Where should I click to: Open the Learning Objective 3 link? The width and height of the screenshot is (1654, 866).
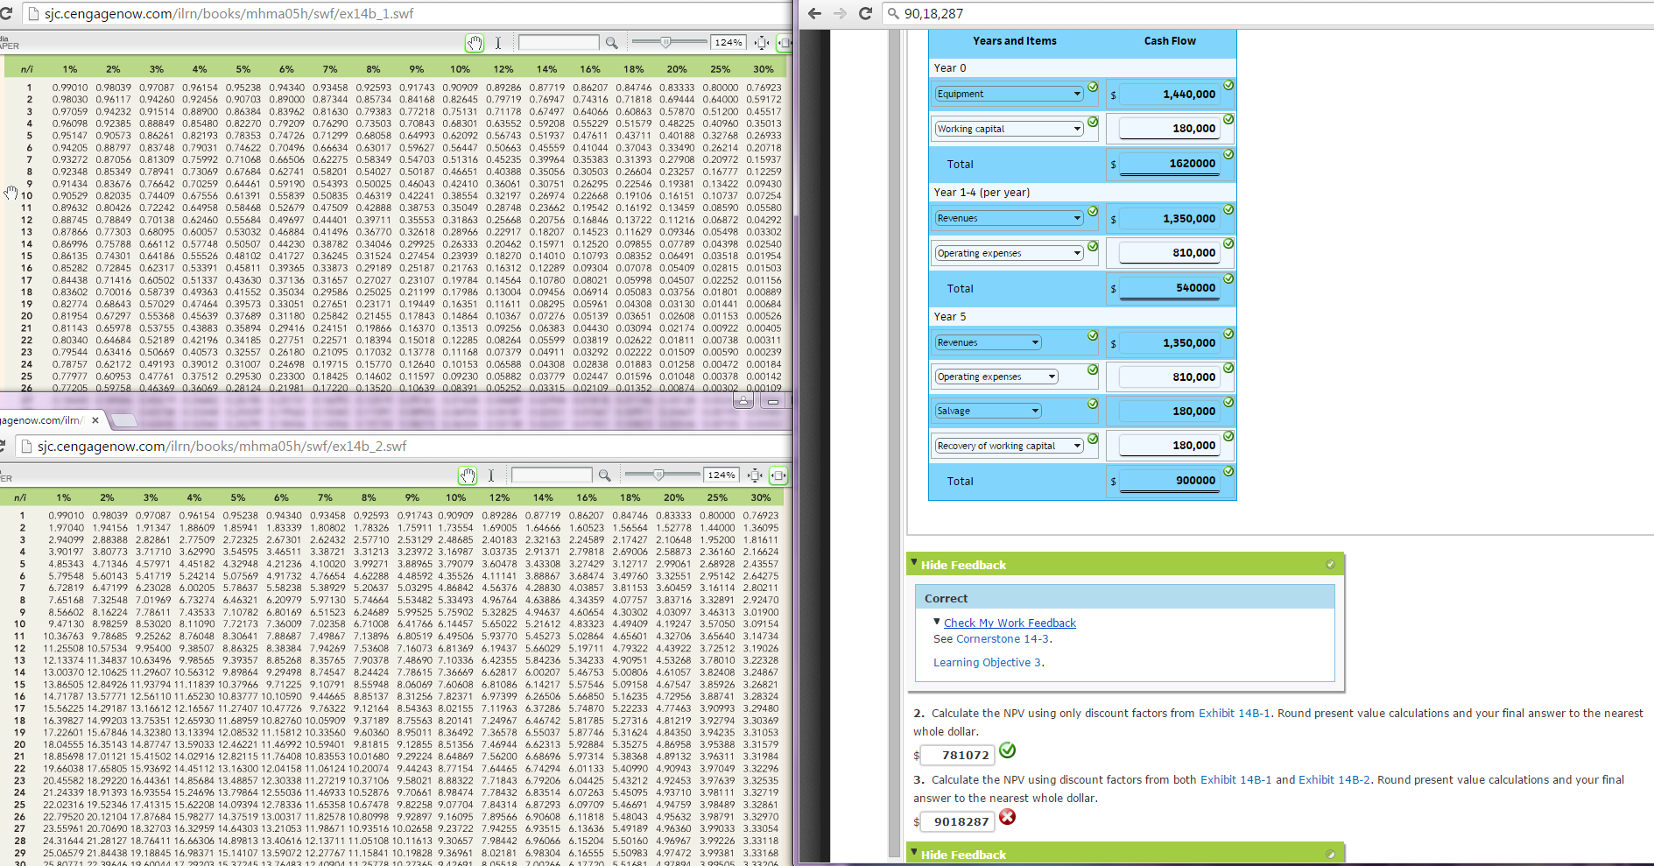point(988,663)
